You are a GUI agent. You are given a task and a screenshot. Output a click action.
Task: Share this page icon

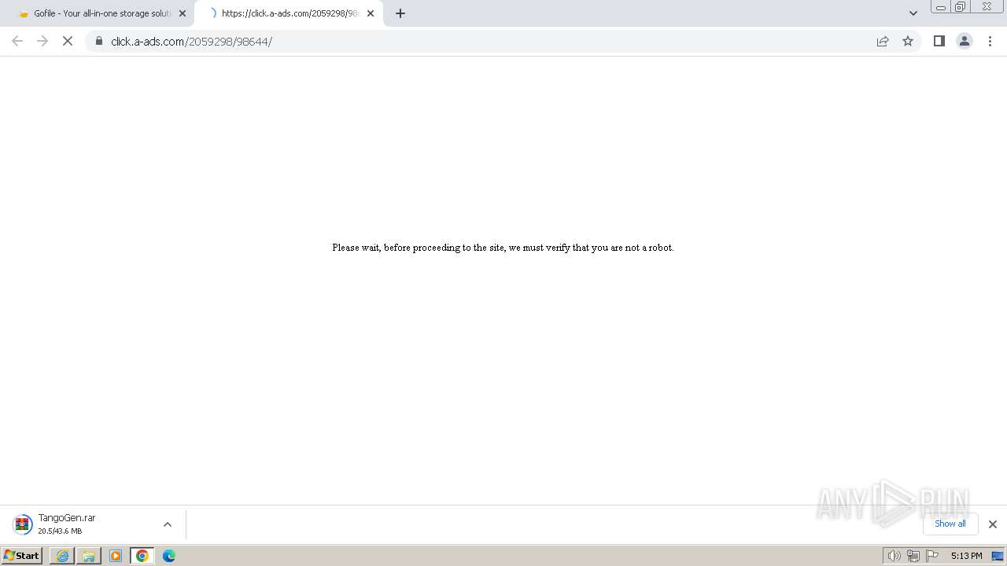pos(883,41)
